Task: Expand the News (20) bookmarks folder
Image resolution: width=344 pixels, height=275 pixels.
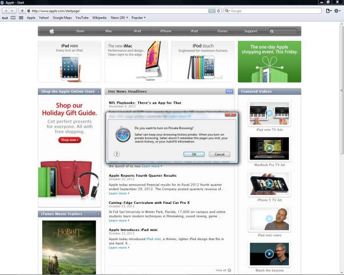Action: click(119, 18)
